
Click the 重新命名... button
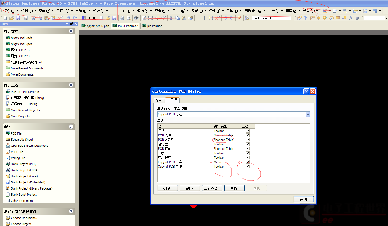[212, 188]
